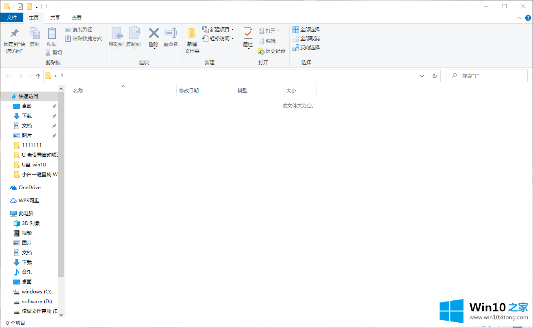
Task: Open the File (文件) tab
Action: 12,17
